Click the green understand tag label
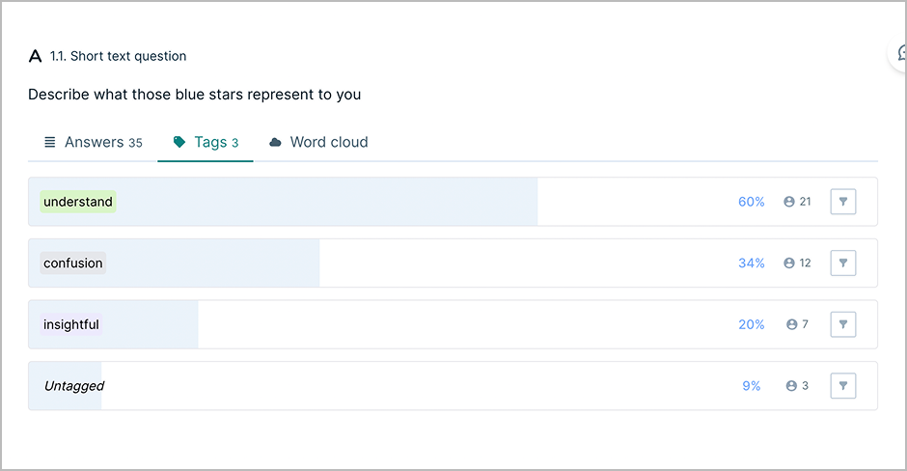Viewport: 907px width, 471px height. click(x=78, y=202)
